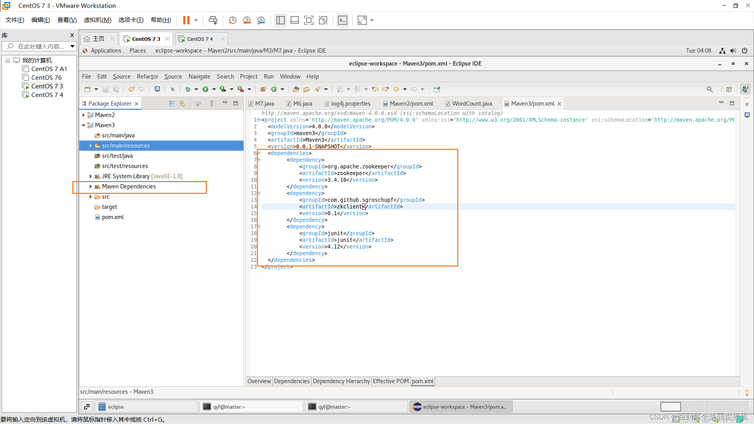Click the VMware pause VM button
This screenshot has width=754, height=424.
pos(186,20)
